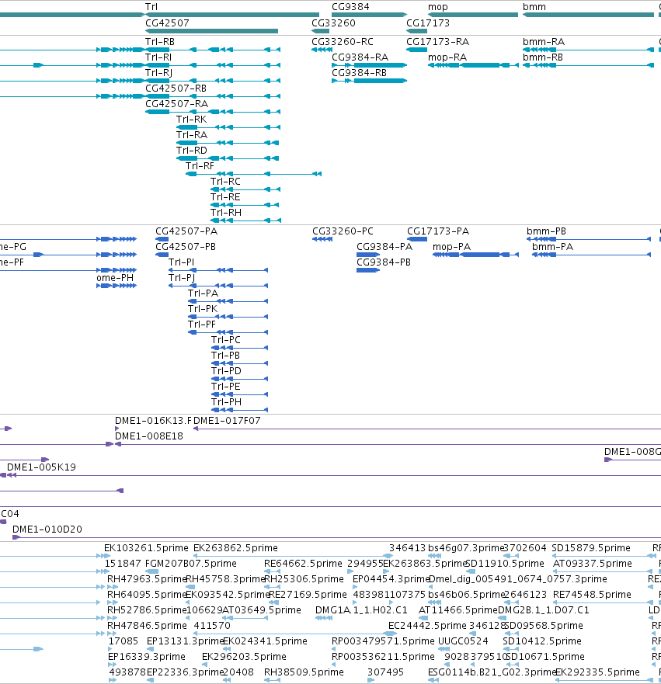This screenshot has height=684, width=661.
Task: Click the Trl-PK protein label
Action: click(x=203, y=309)
